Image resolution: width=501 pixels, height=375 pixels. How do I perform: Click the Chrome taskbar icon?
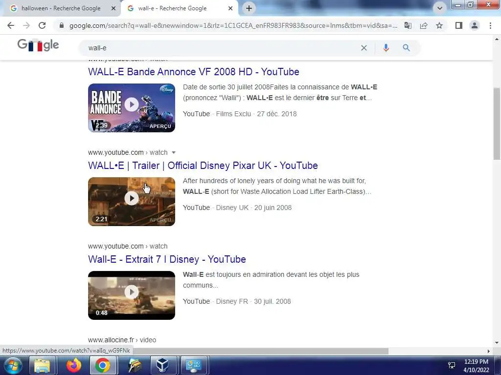click(x=102, y=365)
